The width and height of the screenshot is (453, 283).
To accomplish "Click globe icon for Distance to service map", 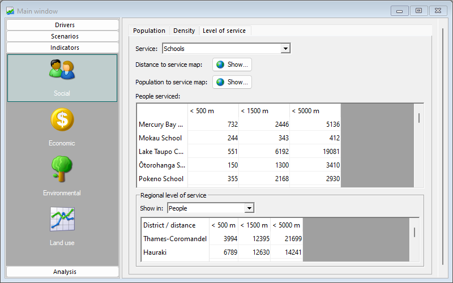I will (220, 65).
